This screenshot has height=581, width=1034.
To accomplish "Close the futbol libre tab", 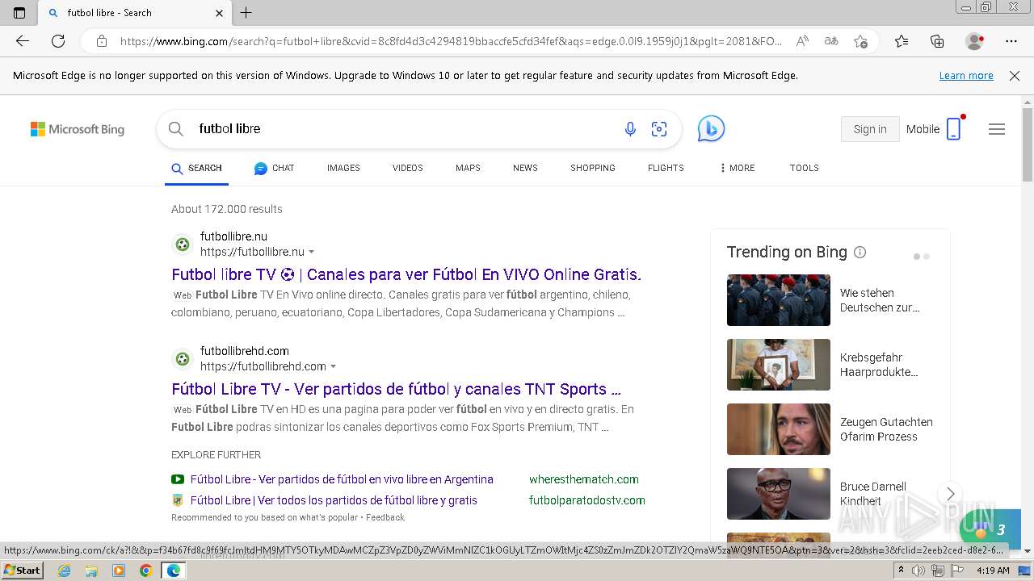I will click(219, 13).
